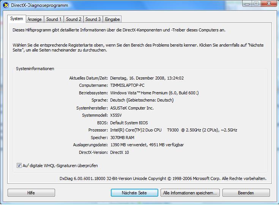Click the 3070MB RAM value
This screenshot has width=279, height=205.
(122, 138)
